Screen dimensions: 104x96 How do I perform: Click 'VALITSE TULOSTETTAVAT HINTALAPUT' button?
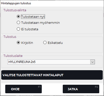(x=52, y=75)
